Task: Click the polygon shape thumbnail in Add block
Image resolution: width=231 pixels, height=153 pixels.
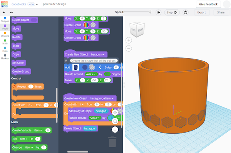Action: (x=75, y=67)
